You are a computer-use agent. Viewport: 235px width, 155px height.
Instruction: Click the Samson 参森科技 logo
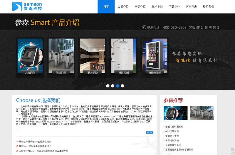(x=27, y=6)
